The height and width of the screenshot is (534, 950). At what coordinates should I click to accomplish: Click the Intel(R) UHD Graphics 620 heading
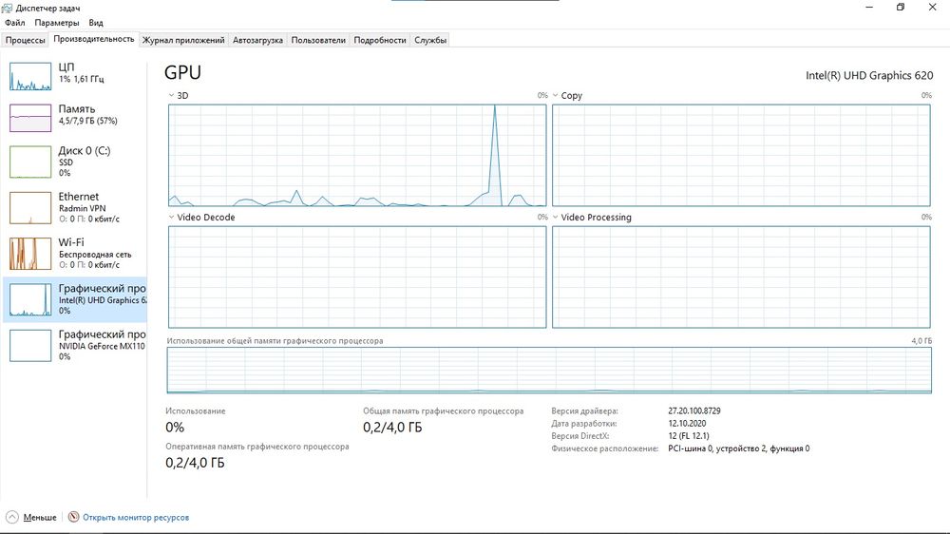(x=869, y=76)
